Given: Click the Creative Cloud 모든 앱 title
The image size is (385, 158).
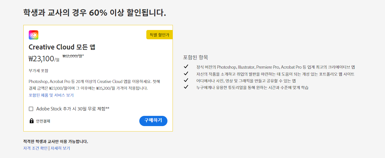Looking at the screenshot, I should click(62, 47).
